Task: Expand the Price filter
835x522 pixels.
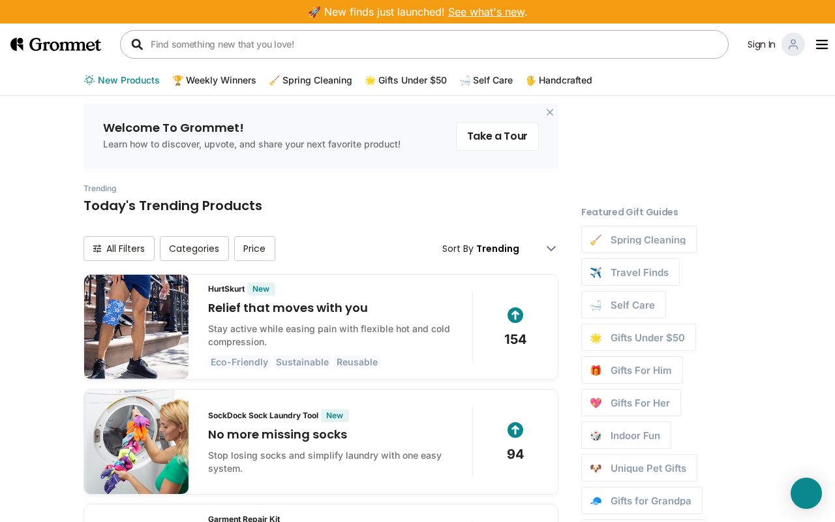Action: click(254, 249)
